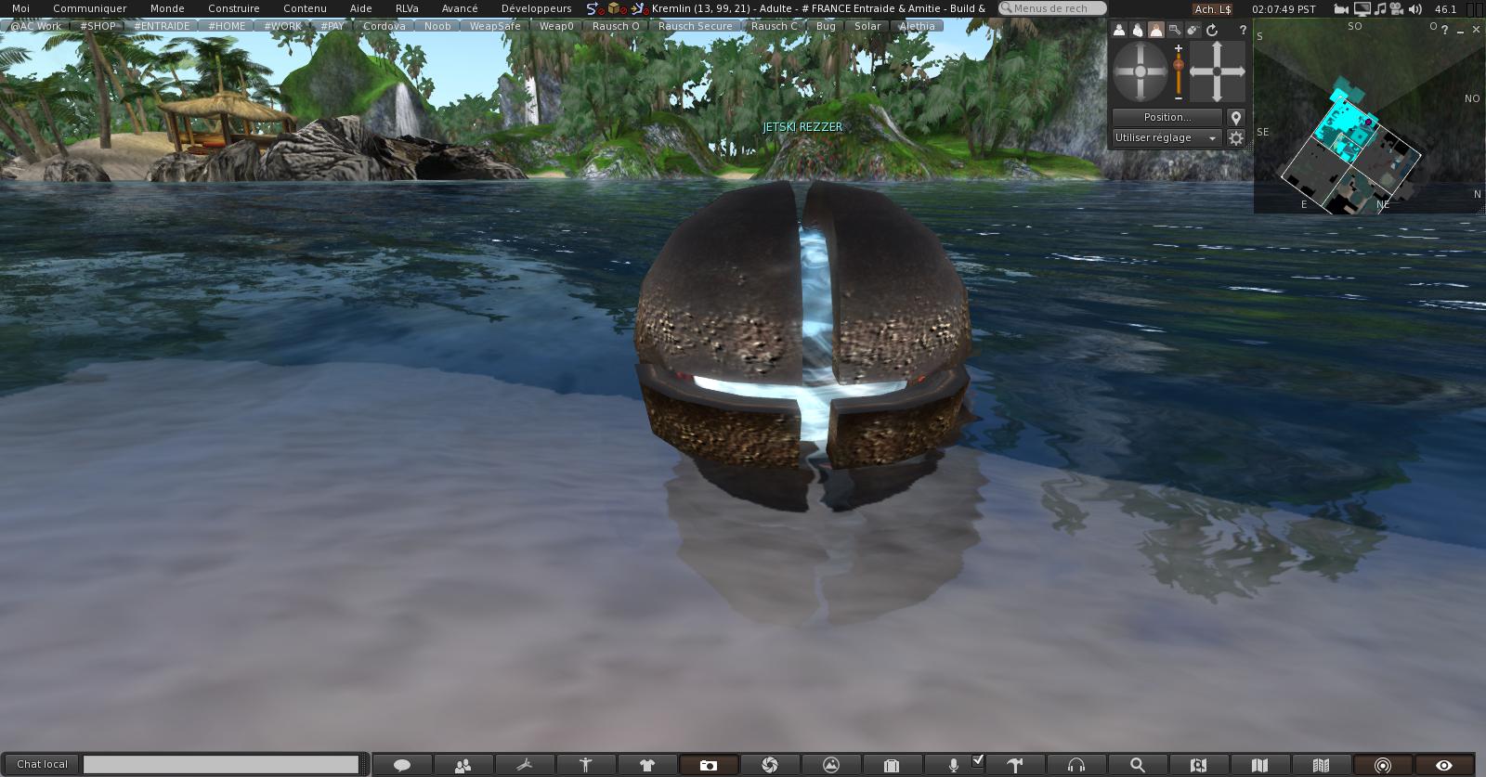Open the people/friends panel icon
This screenshot has height=777, width=1486.
click(463, 765)
